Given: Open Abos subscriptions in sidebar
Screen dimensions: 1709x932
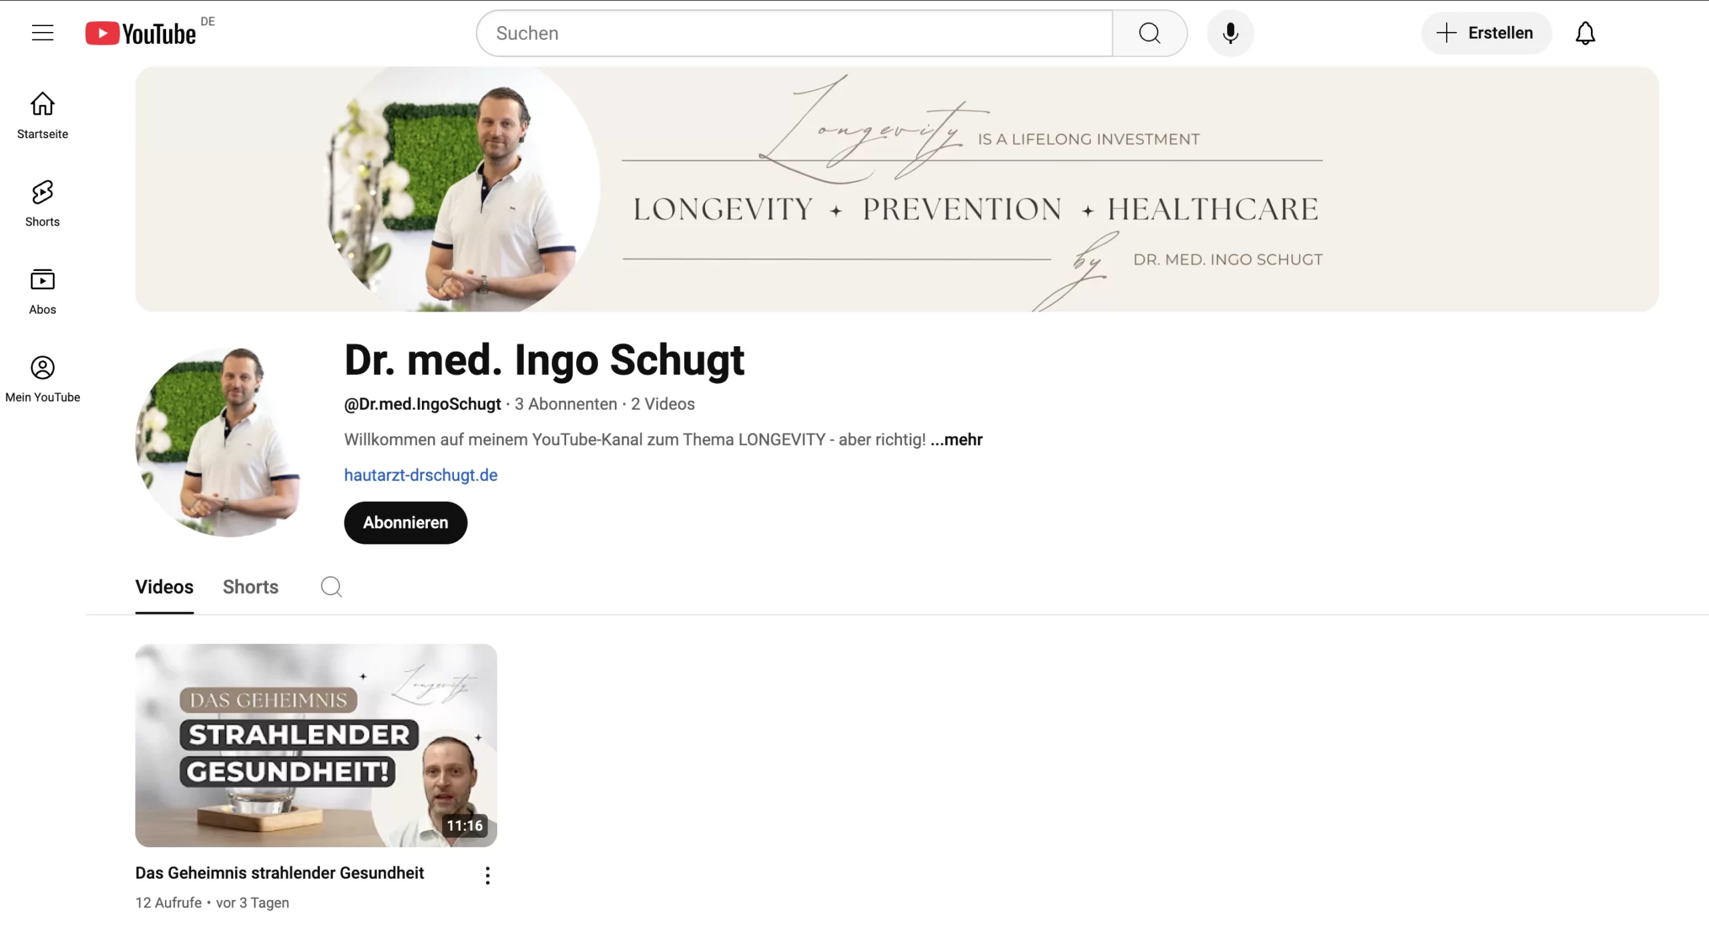Looking at the screenshot, I should click(43, 292).
